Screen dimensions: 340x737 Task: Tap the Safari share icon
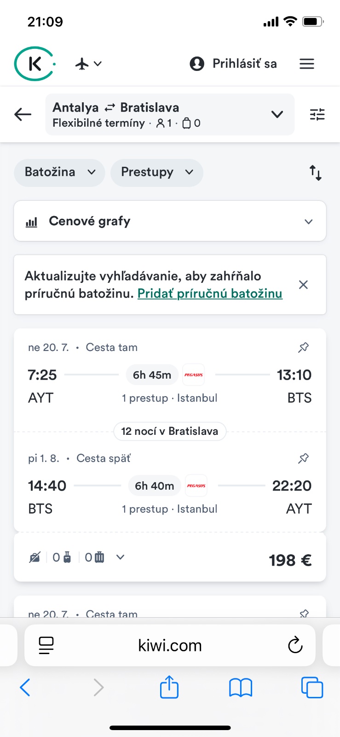pos(169,687)
